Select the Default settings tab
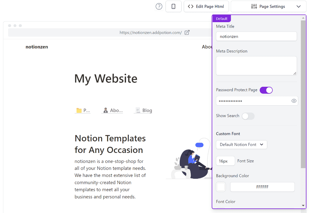This screenshot has height=213, width=311. click(221, 19)
